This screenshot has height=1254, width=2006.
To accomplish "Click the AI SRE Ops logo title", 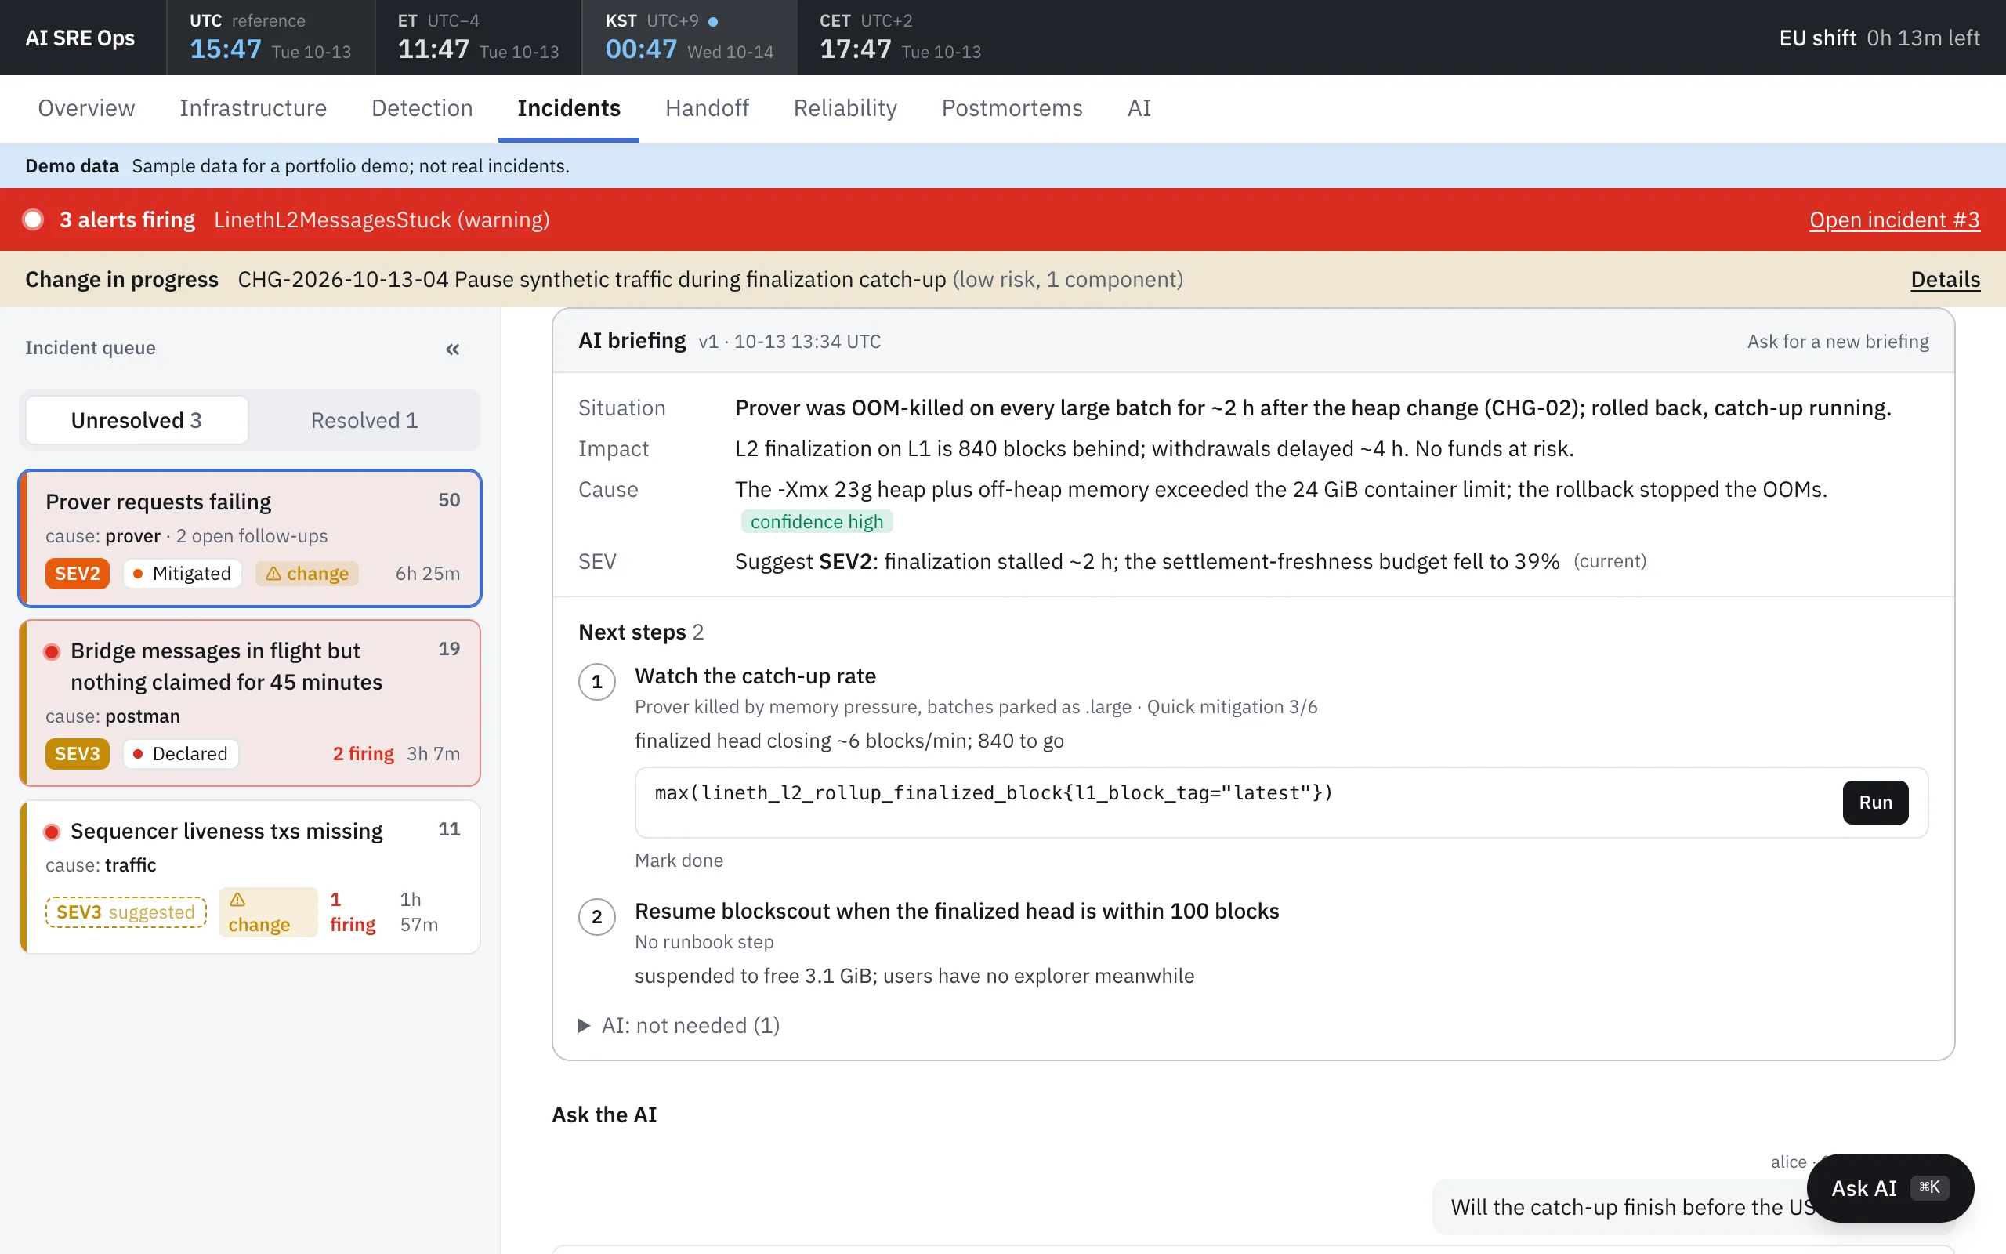I will tap(80, 38).
